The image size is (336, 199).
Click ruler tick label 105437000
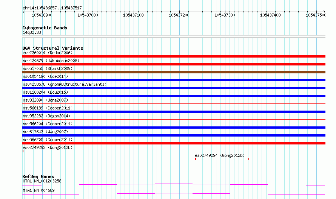click(88, 15)
